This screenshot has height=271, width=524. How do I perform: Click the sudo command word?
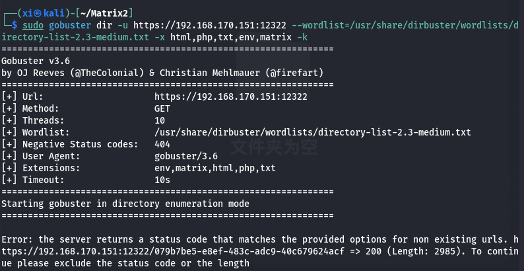click(33, 25)
